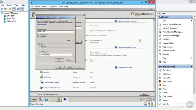This screenshot has width=196, height=110.
Task: Collapse the EH-Server2008R2 section in Actions pane
Action: pos(191,67)
